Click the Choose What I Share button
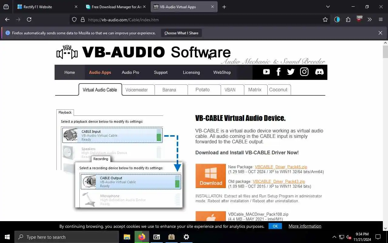The width and height of the screenshot is (388, 243). [x=181, y=33]
